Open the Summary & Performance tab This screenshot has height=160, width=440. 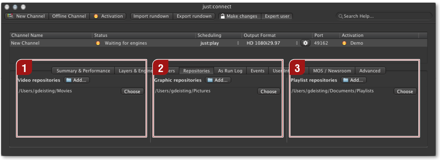(x=83, y=71)
